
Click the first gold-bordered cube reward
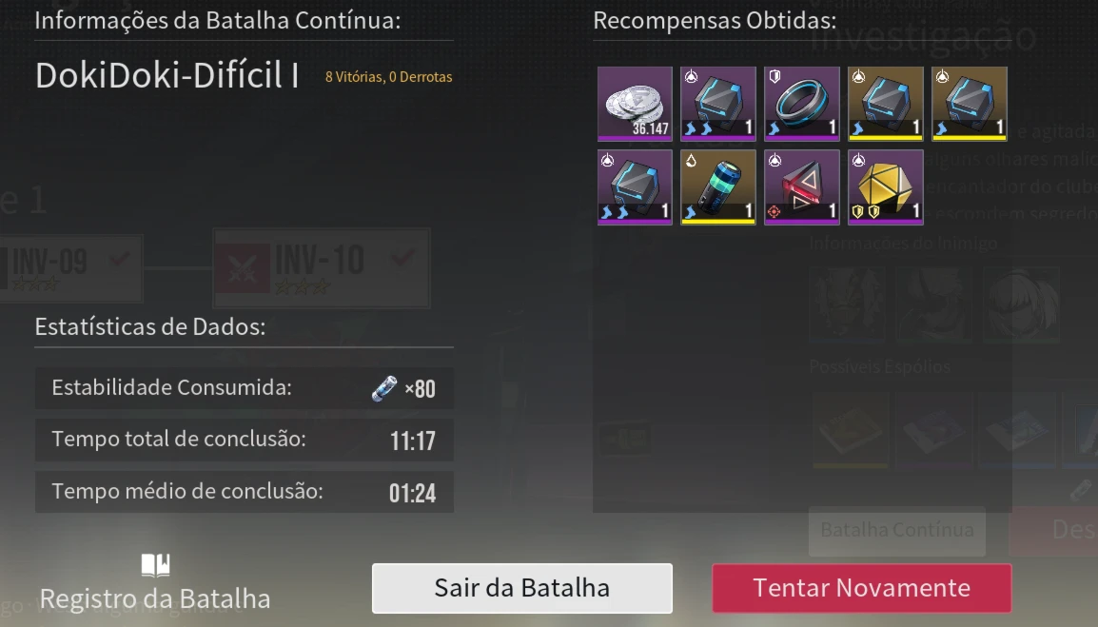pos(886,104)
